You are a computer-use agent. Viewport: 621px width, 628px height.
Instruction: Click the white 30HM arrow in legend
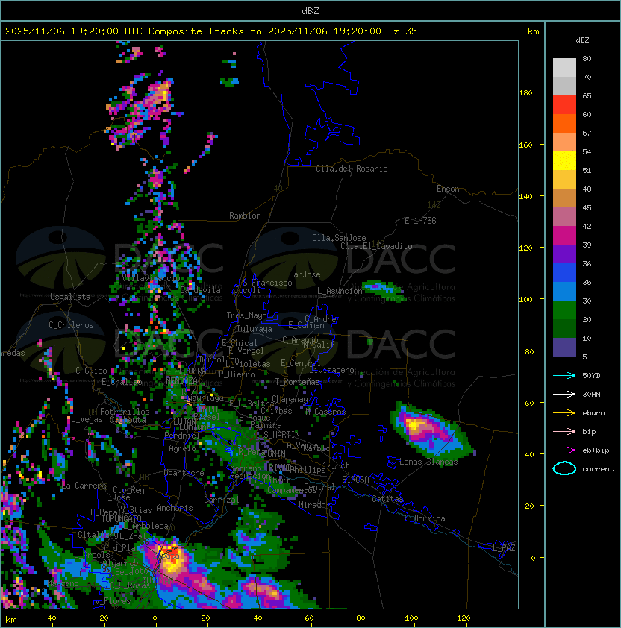564,394
